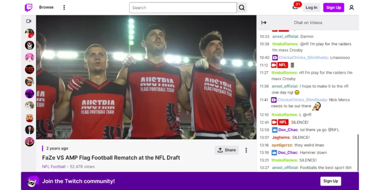
Task: Open the hat character channel avatar
Action: pyautogui.click(x=30, y=82)
